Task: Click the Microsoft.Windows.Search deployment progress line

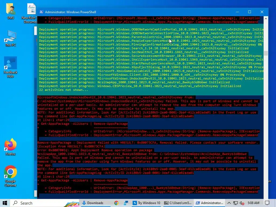Action: click(x=144, y=48)
